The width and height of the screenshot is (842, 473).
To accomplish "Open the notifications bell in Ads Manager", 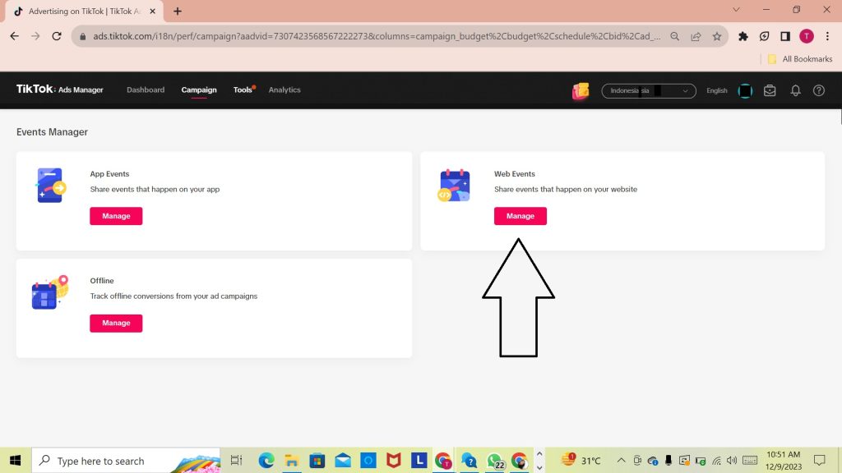I will click(795, 90).
